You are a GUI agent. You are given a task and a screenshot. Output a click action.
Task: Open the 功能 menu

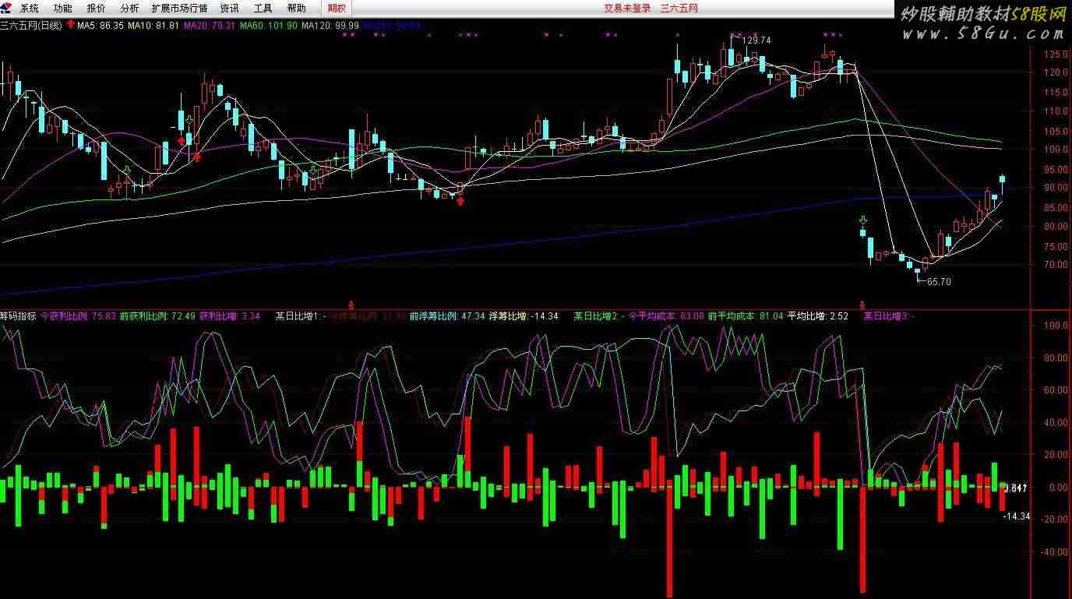(x=63, y=9)
